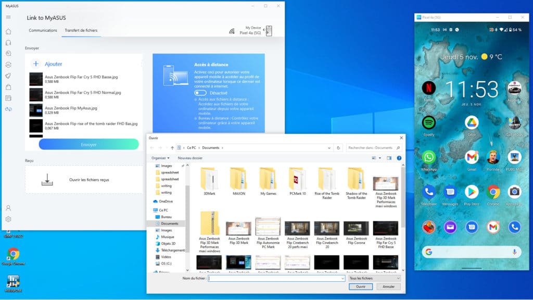Viewport: 533px width, 300px height.
Task: Open Google Chrome desktop shortcut
Action: [x=13, y=256]
